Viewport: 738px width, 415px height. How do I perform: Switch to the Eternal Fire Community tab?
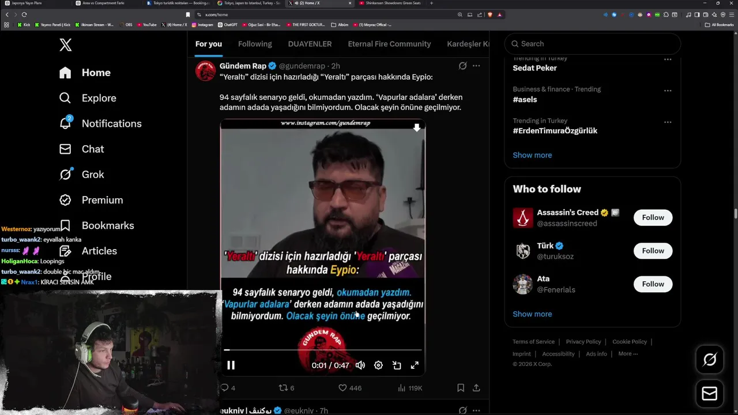[x=389, y=44]
